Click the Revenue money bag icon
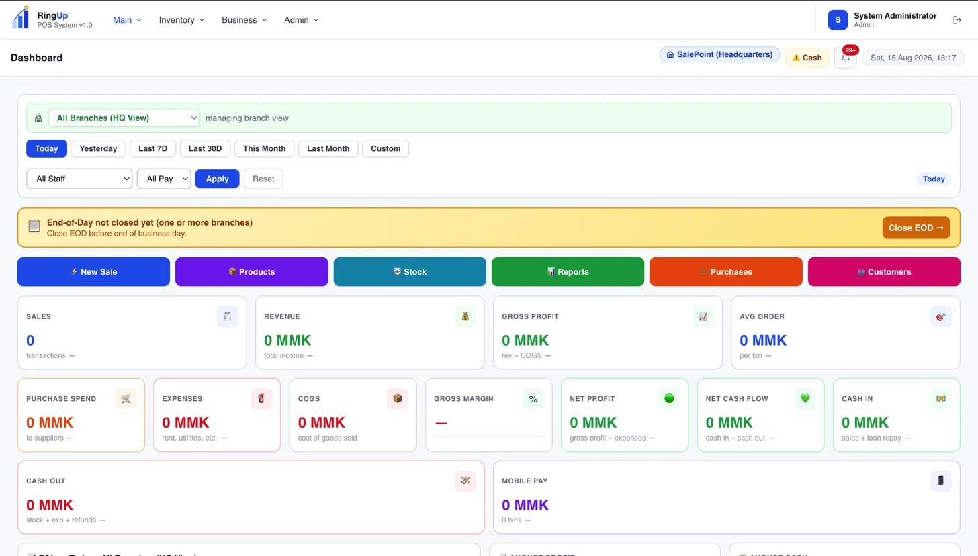 [x=465, y=317]
